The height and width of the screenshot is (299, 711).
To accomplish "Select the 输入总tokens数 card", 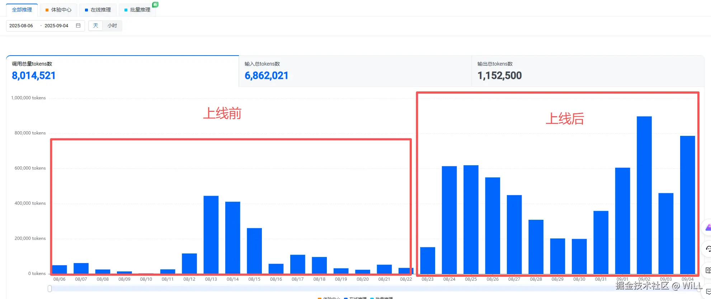I will pos(355,71).
